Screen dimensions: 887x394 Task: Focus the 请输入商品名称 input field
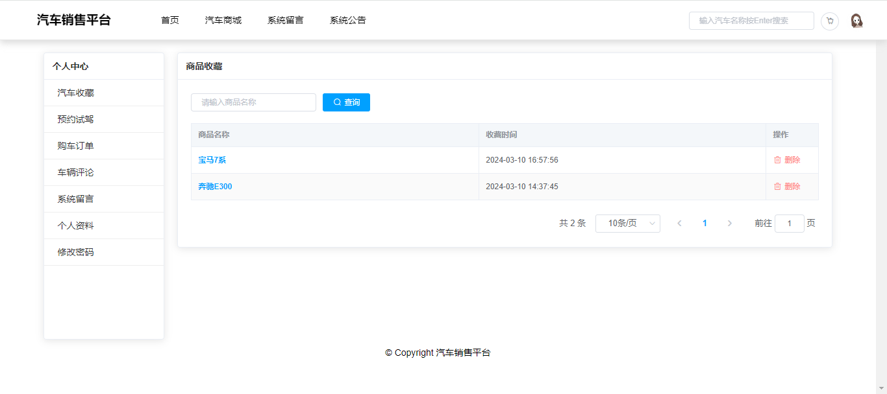(x=253, y=102)
